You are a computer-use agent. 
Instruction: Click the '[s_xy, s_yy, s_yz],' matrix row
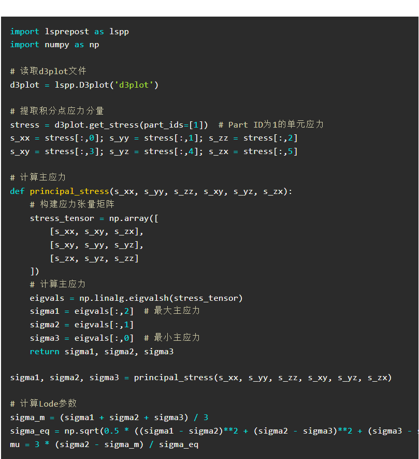(96, 245)
